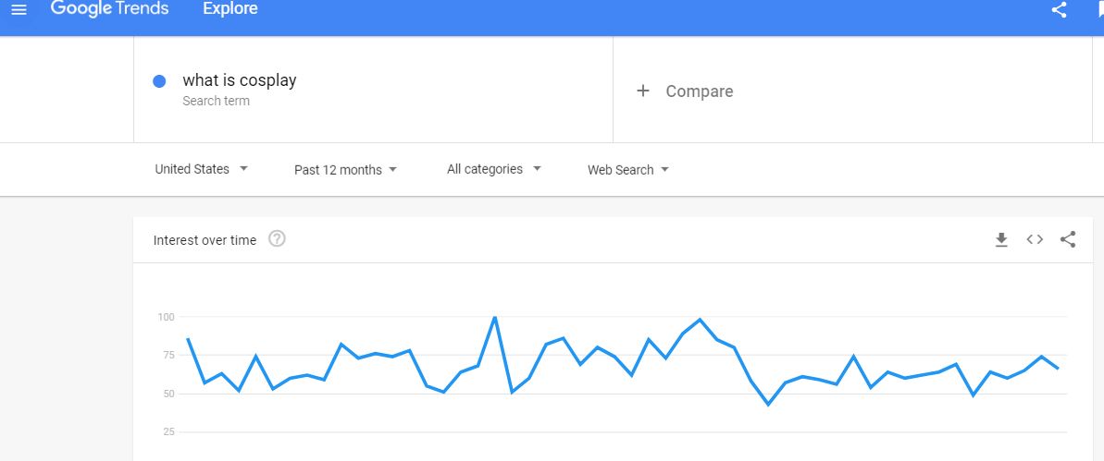Viewport: 1104px width, 461px height.
Task: Expand the United States region dropdown
Action: (x=202, y=169)
